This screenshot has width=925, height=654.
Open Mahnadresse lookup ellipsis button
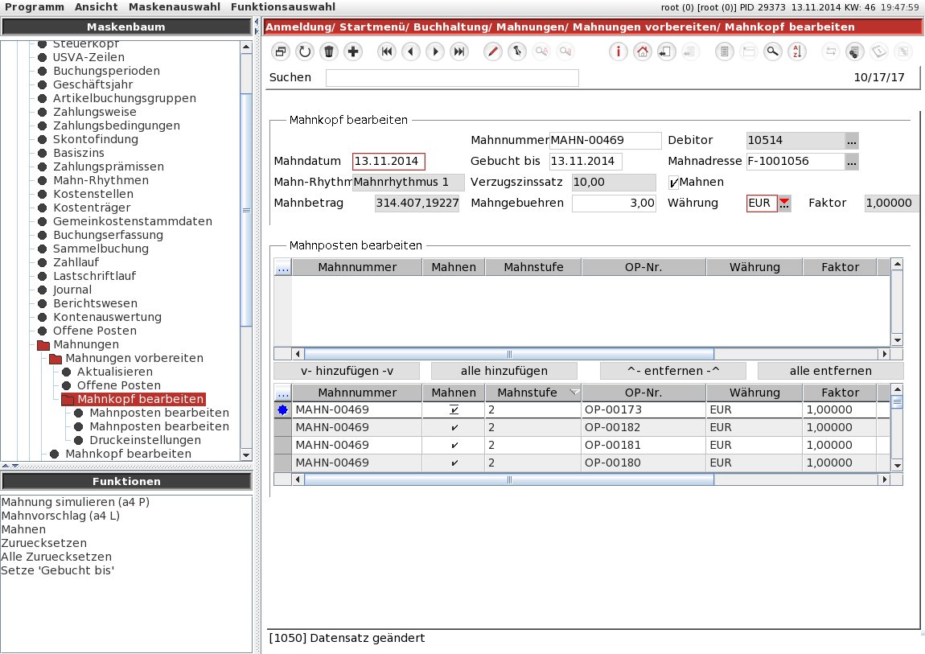pyautogui.click(x=851, y=162)
